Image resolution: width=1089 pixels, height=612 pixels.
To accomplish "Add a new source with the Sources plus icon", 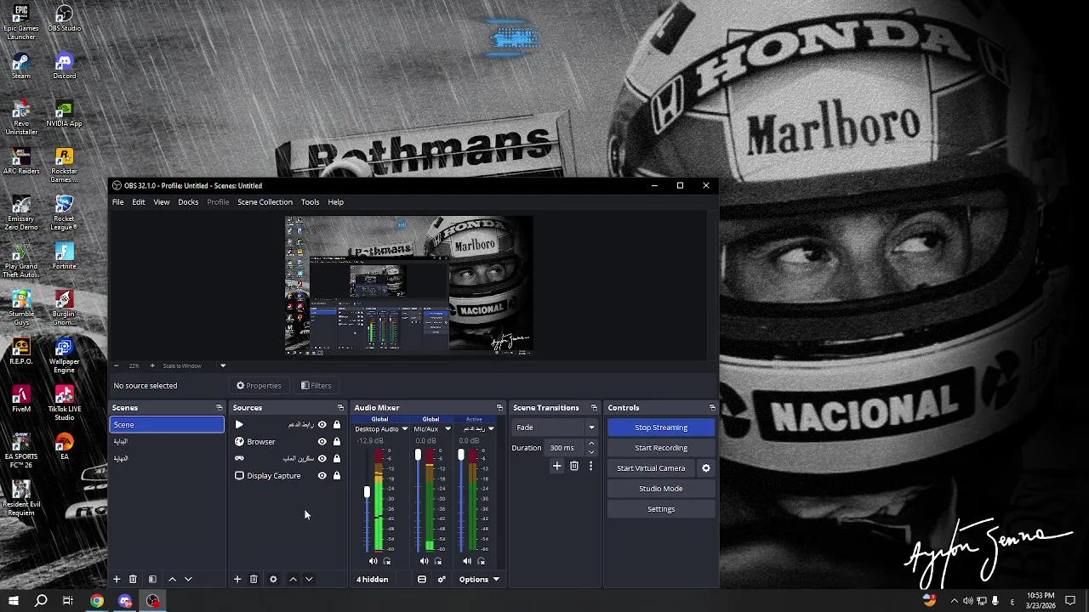I will [x=237, y=579].
